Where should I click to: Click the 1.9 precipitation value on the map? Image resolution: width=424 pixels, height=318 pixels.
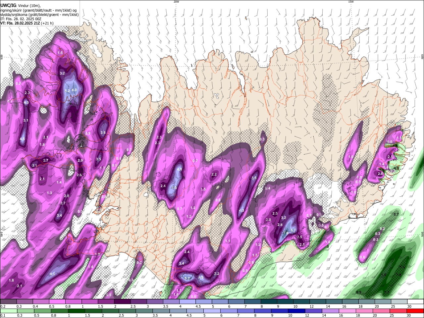[x=97, y=254]
